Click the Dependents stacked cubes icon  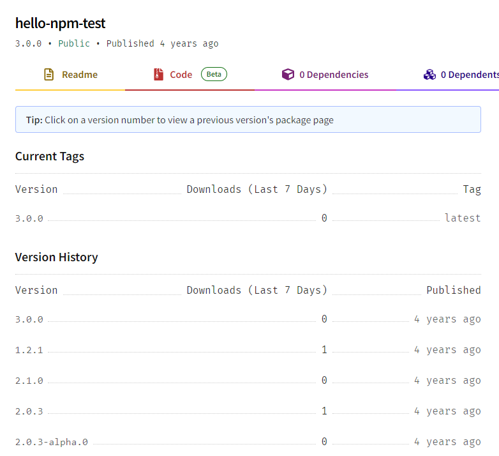[x=429, y=75]
